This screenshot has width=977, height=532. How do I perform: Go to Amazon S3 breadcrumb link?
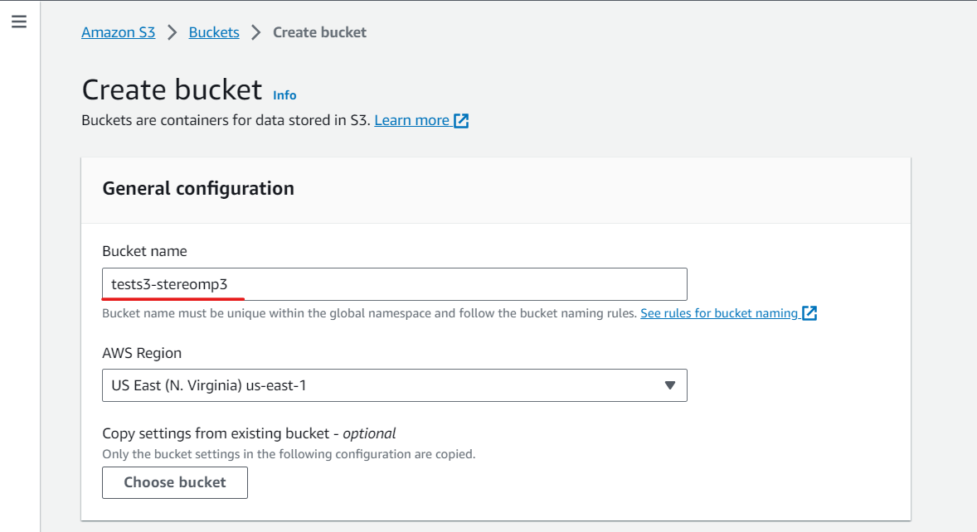[x=119, y=32]
